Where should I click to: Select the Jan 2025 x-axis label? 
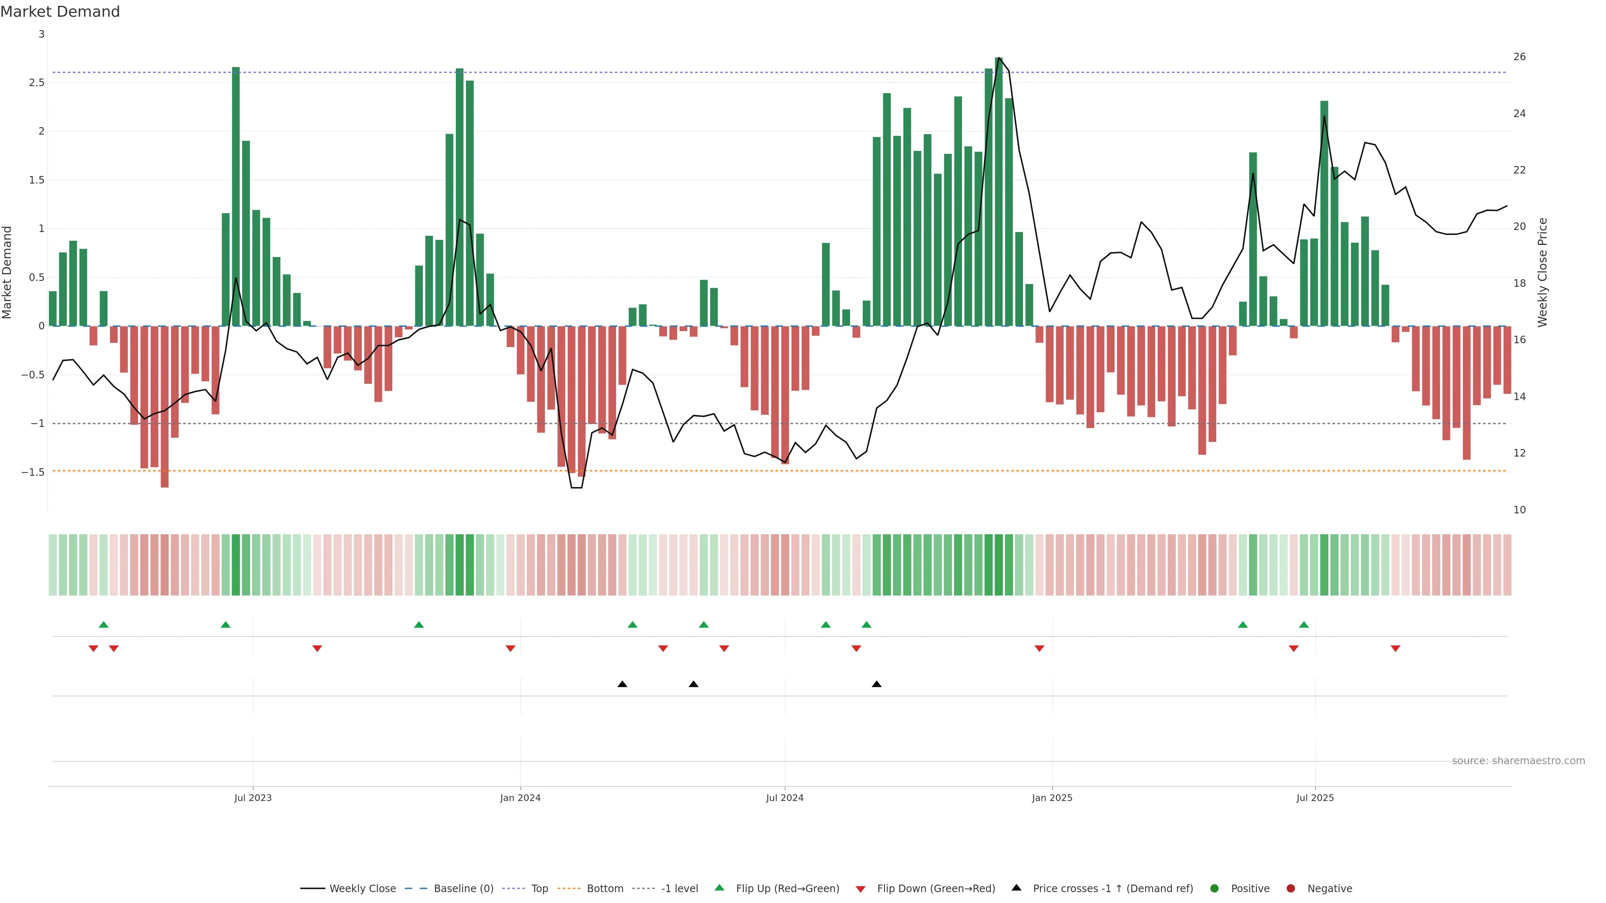[x=1052, y=798]
